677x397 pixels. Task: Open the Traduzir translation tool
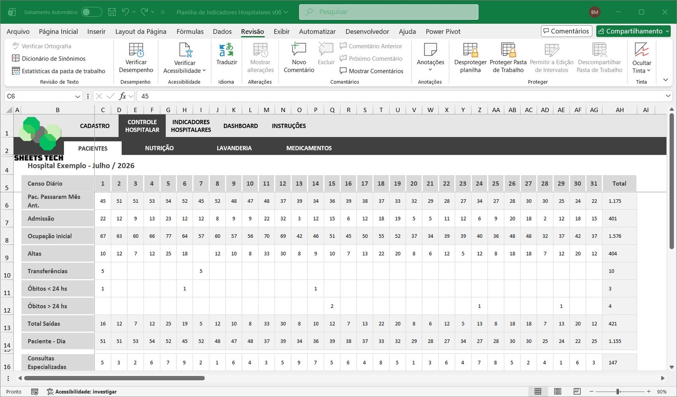[x=226, y=50]
